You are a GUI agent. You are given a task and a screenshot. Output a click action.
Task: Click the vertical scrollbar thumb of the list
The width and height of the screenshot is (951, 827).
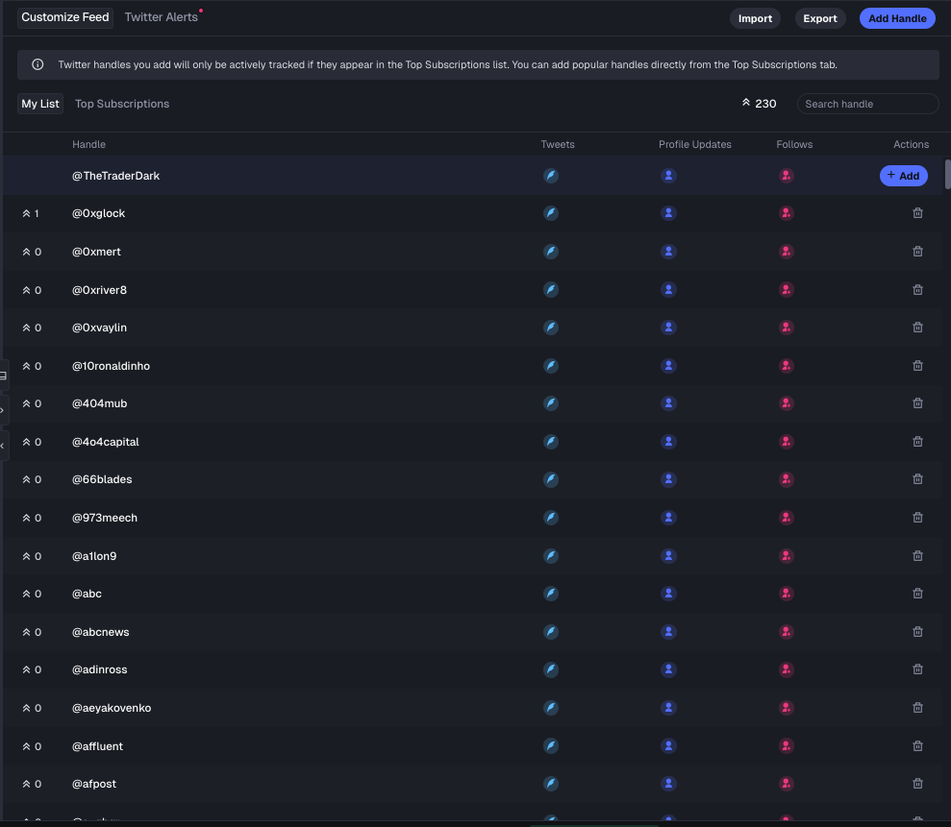947,174
